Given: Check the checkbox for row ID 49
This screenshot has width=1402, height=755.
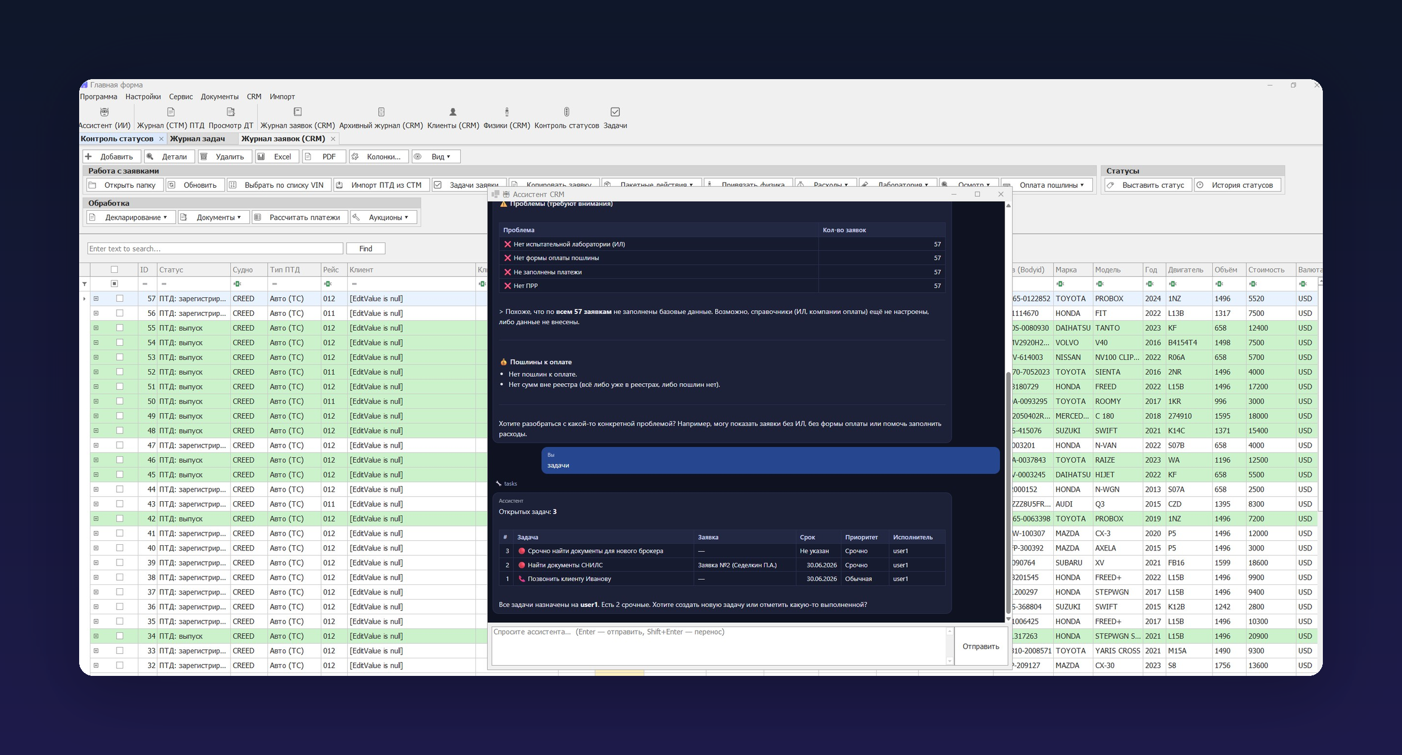Looking at the screenshot, I should (x=119, y=416).
